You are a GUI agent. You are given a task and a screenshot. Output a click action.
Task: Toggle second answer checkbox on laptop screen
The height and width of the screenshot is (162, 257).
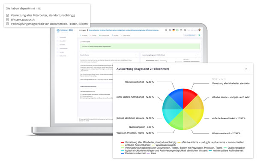81,96
